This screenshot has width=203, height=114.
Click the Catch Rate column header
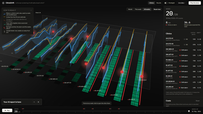[x=193, y=34]
